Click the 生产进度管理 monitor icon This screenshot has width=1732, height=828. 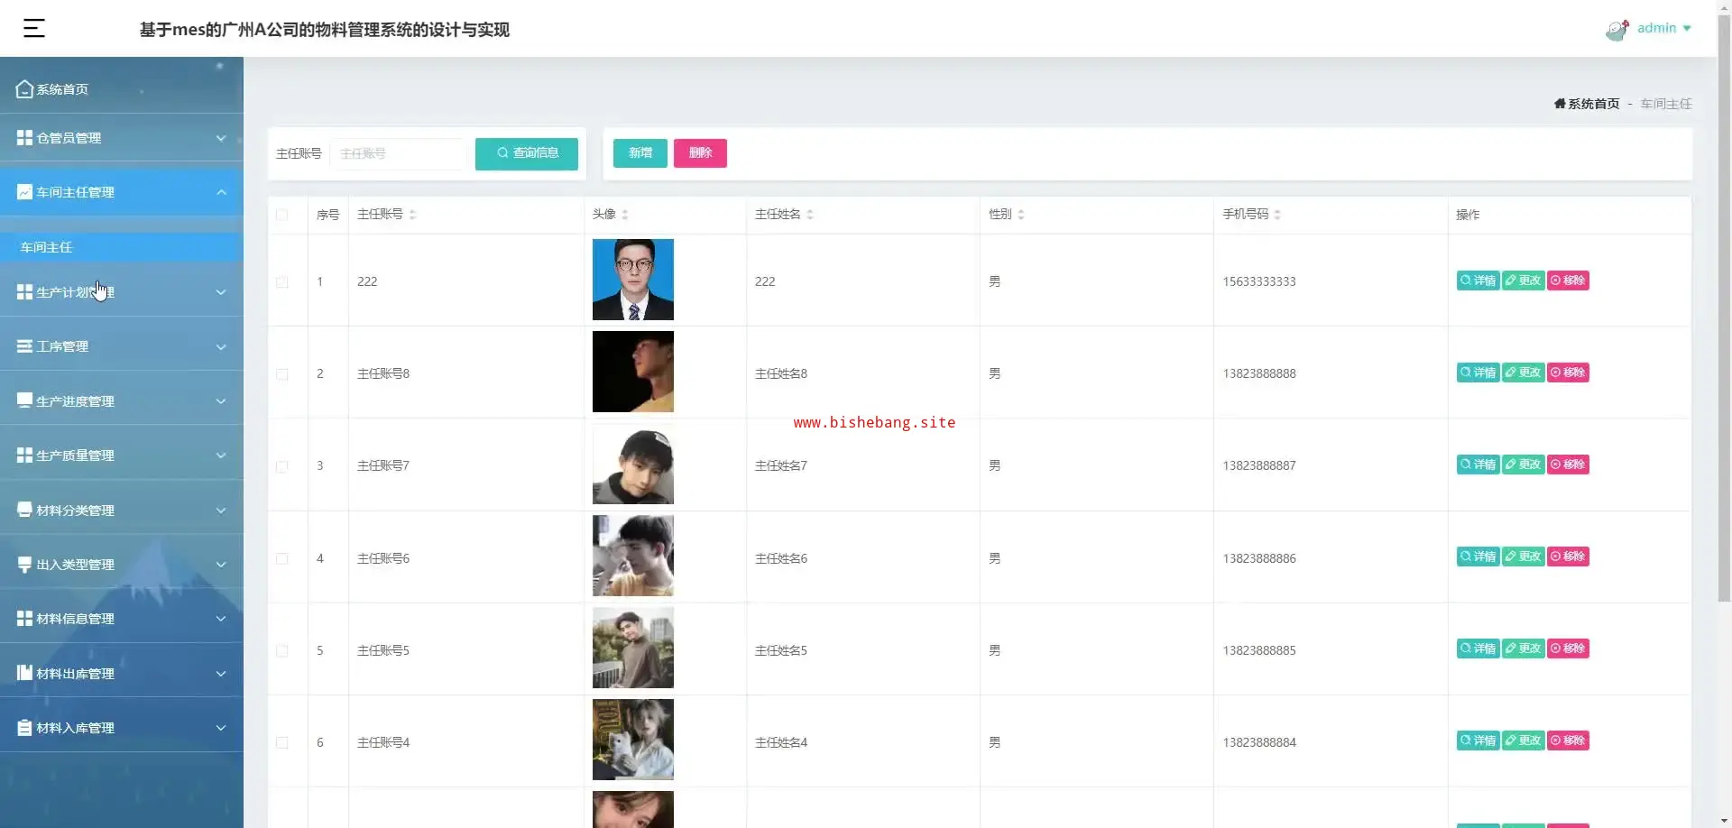[24, 401]
